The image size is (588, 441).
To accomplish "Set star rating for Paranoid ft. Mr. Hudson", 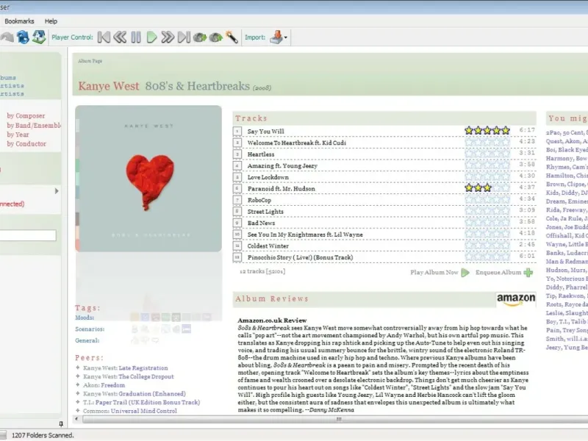I will [487, 187].
